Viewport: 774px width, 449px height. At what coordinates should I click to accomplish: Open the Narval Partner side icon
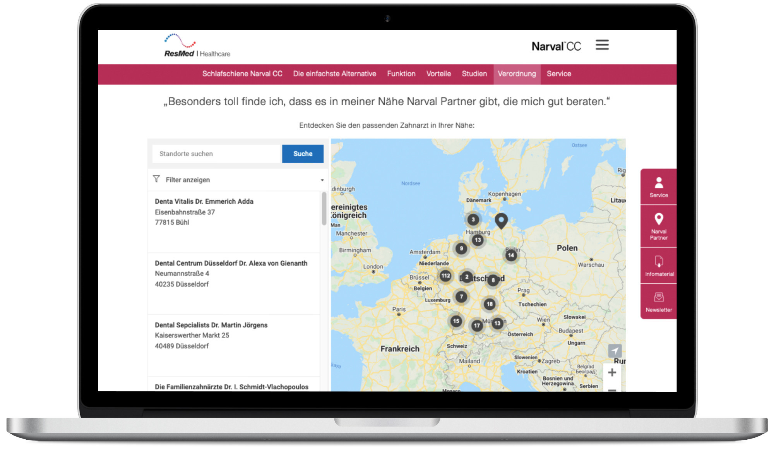tap(659, 226)
